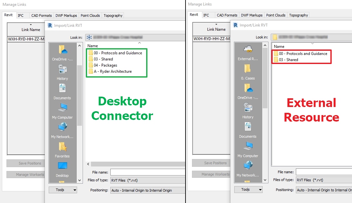The height and width of the screenshot is (203, 352).
Task: Open Positioning dropdown in left dialog
Action: [x=148, y=190]
